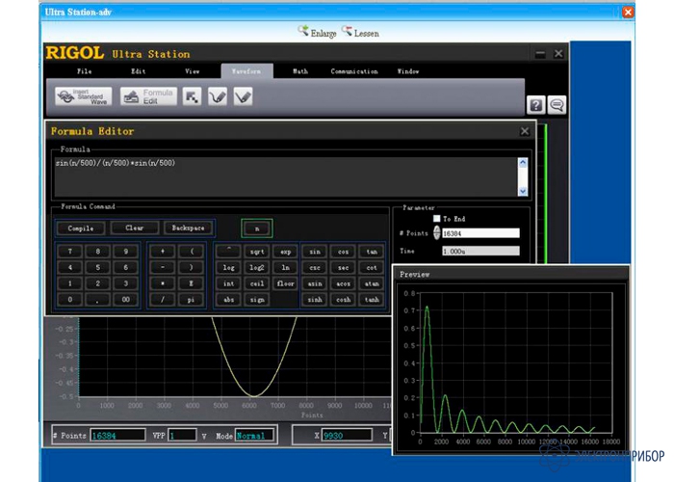Insert the tan function

372,252
